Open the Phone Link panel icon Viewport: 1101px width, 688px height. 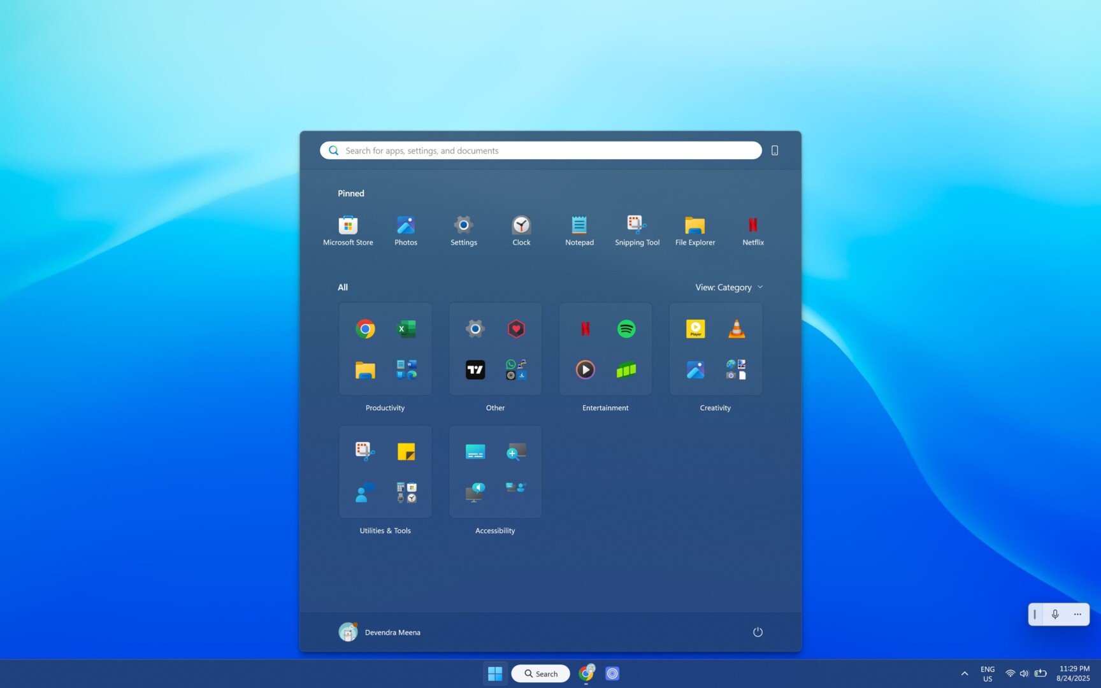coord(775,150)
